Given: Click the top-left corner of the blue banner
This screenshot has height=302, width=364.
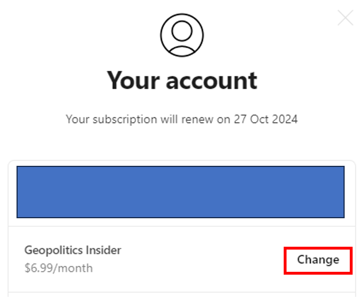Looking at the screenshot, I should (18, 168).
